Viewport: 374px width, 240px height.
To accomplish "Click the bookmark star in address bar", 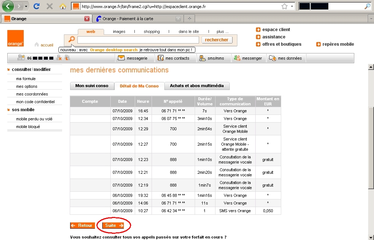I will (x=284, y=7).
